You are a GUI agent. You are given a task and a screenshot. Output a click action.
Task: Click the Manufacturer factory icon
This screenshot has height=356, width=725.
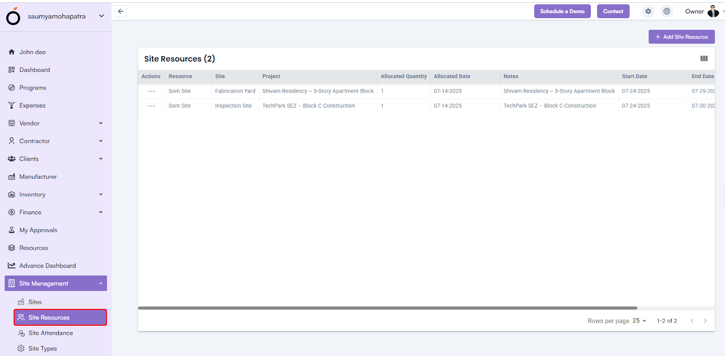click(x=12, y=177)
